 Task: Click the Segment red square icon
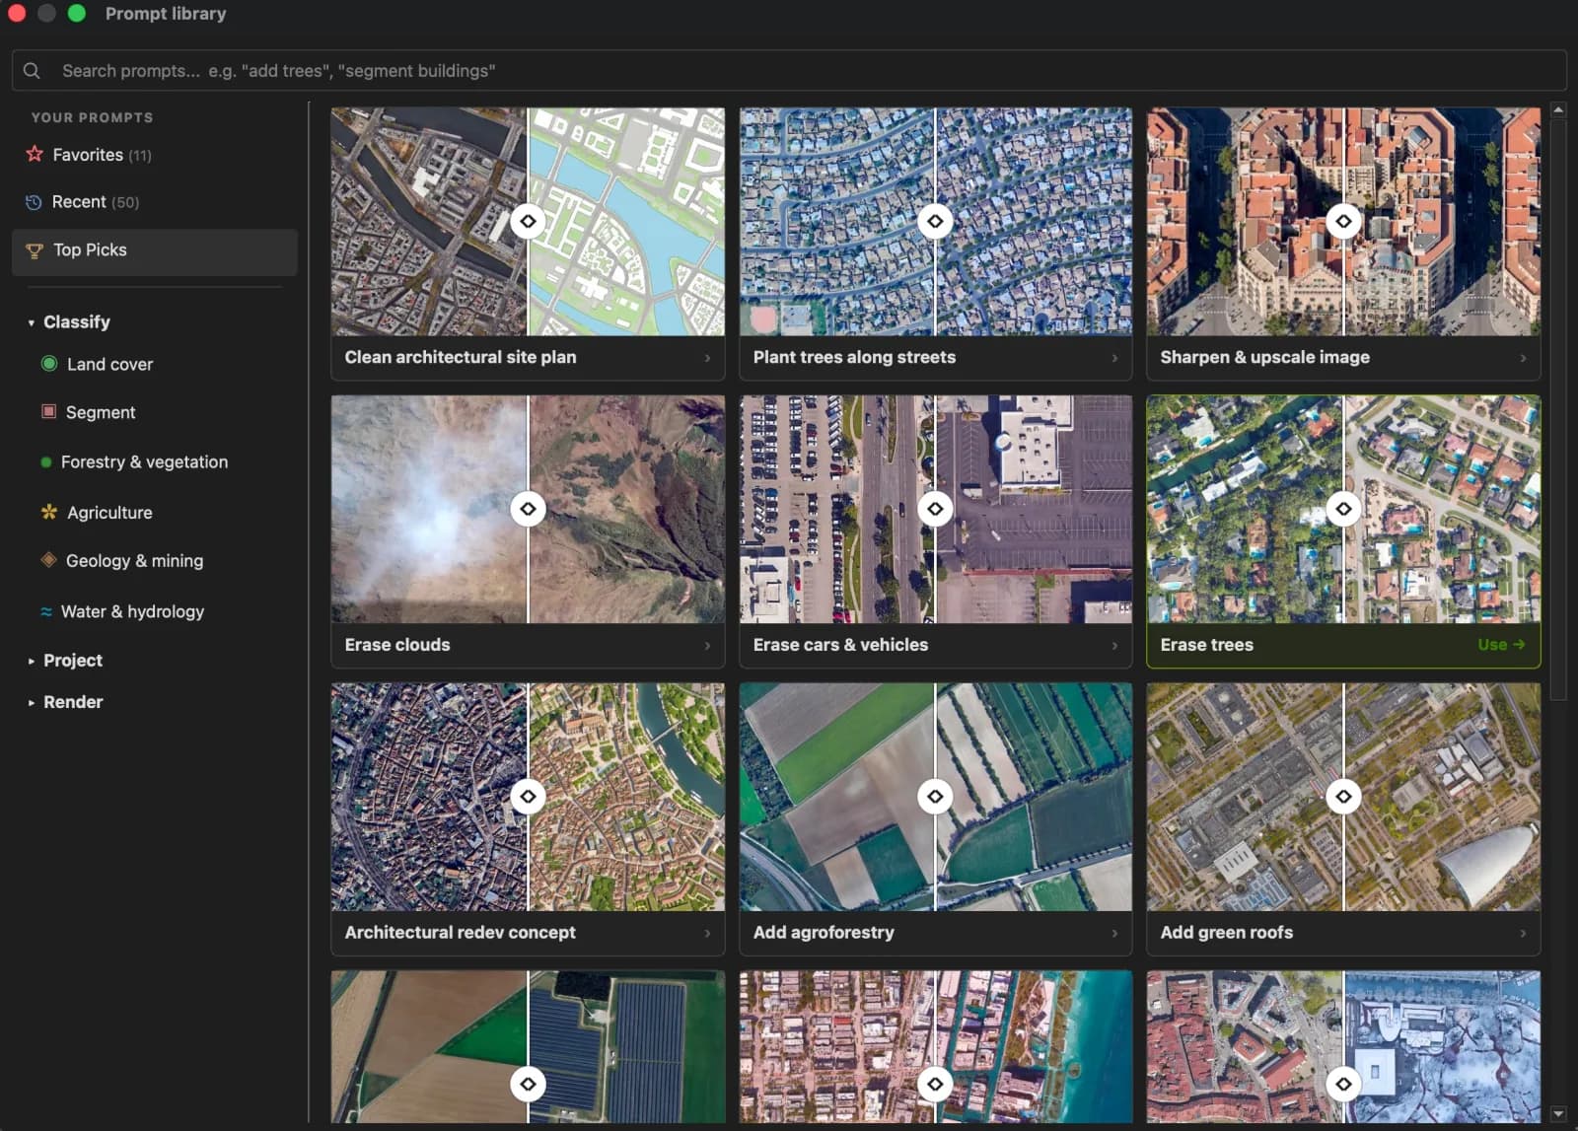pyautogui.click(x=48, y=411)
